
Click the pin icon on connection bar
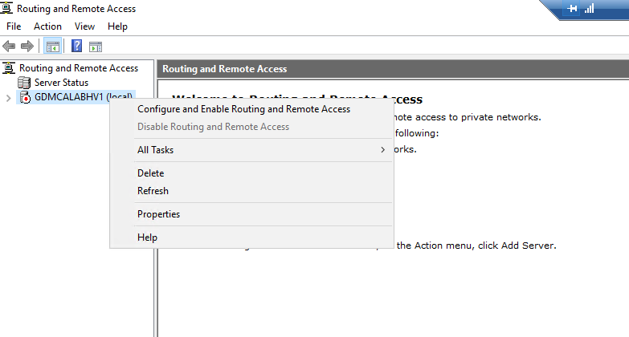tap(573, 8)
